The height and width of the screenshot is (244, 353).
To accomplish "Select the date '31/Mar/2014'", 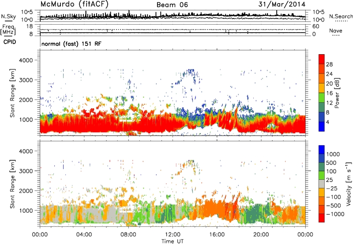I will (282, 4).
